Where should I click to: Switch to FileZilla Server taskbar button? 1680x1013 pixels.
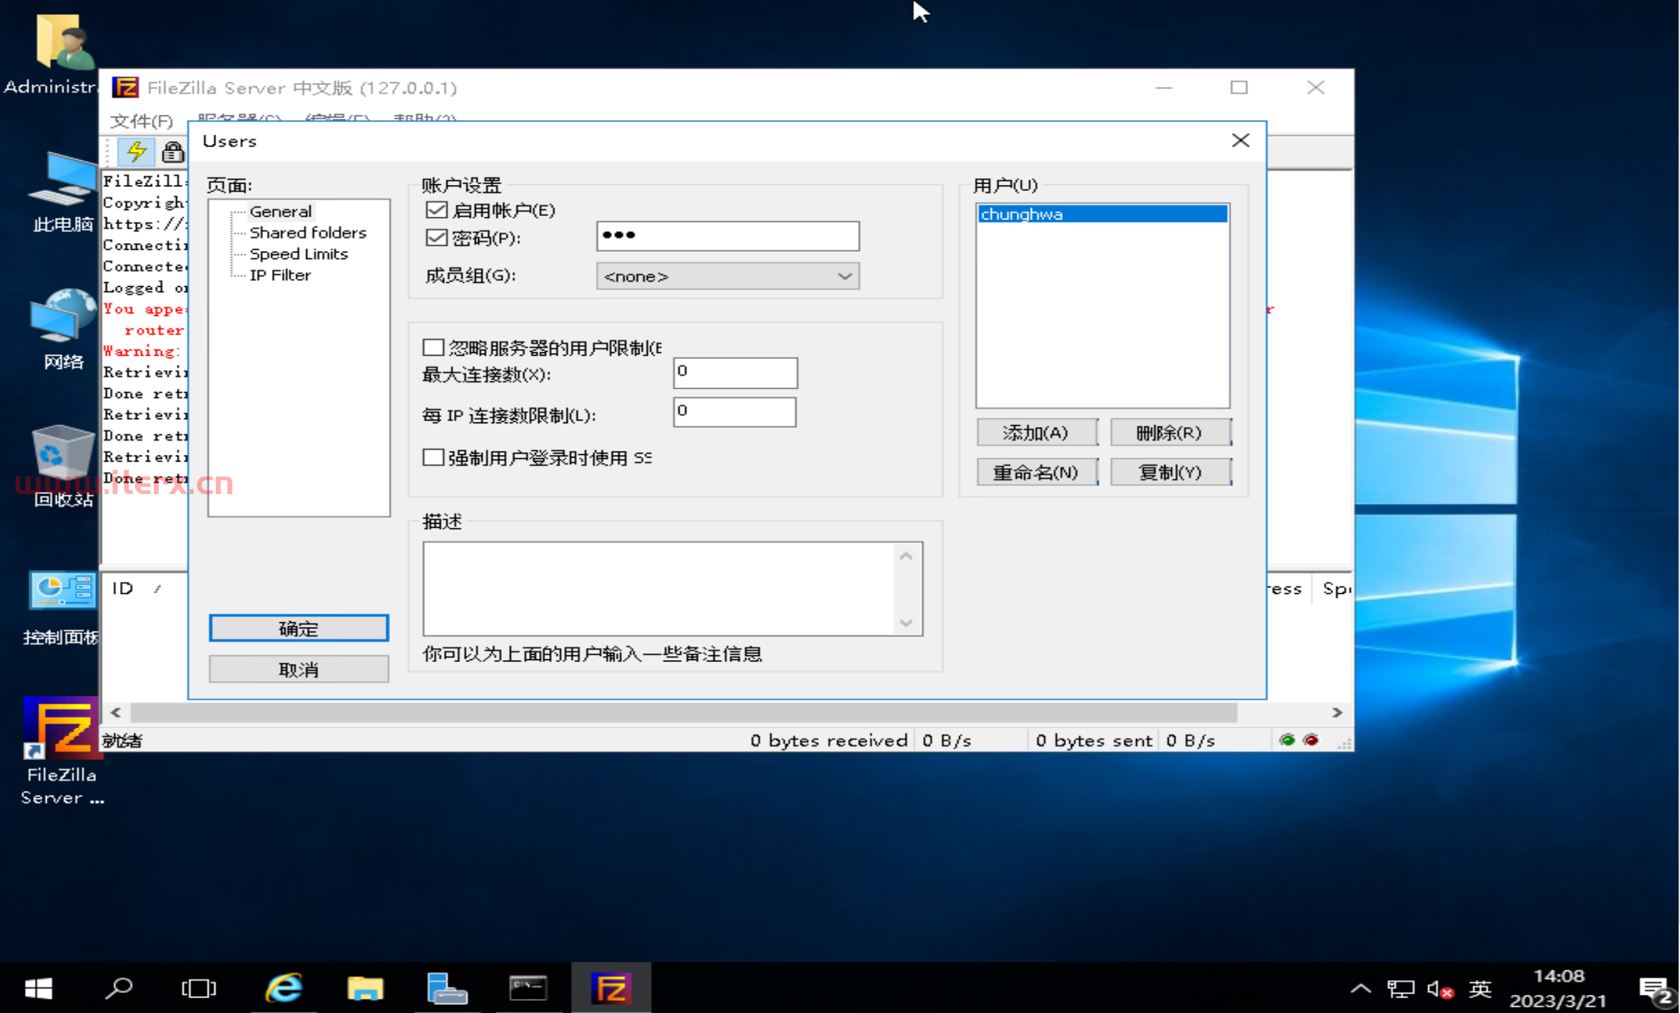point(611,988)
